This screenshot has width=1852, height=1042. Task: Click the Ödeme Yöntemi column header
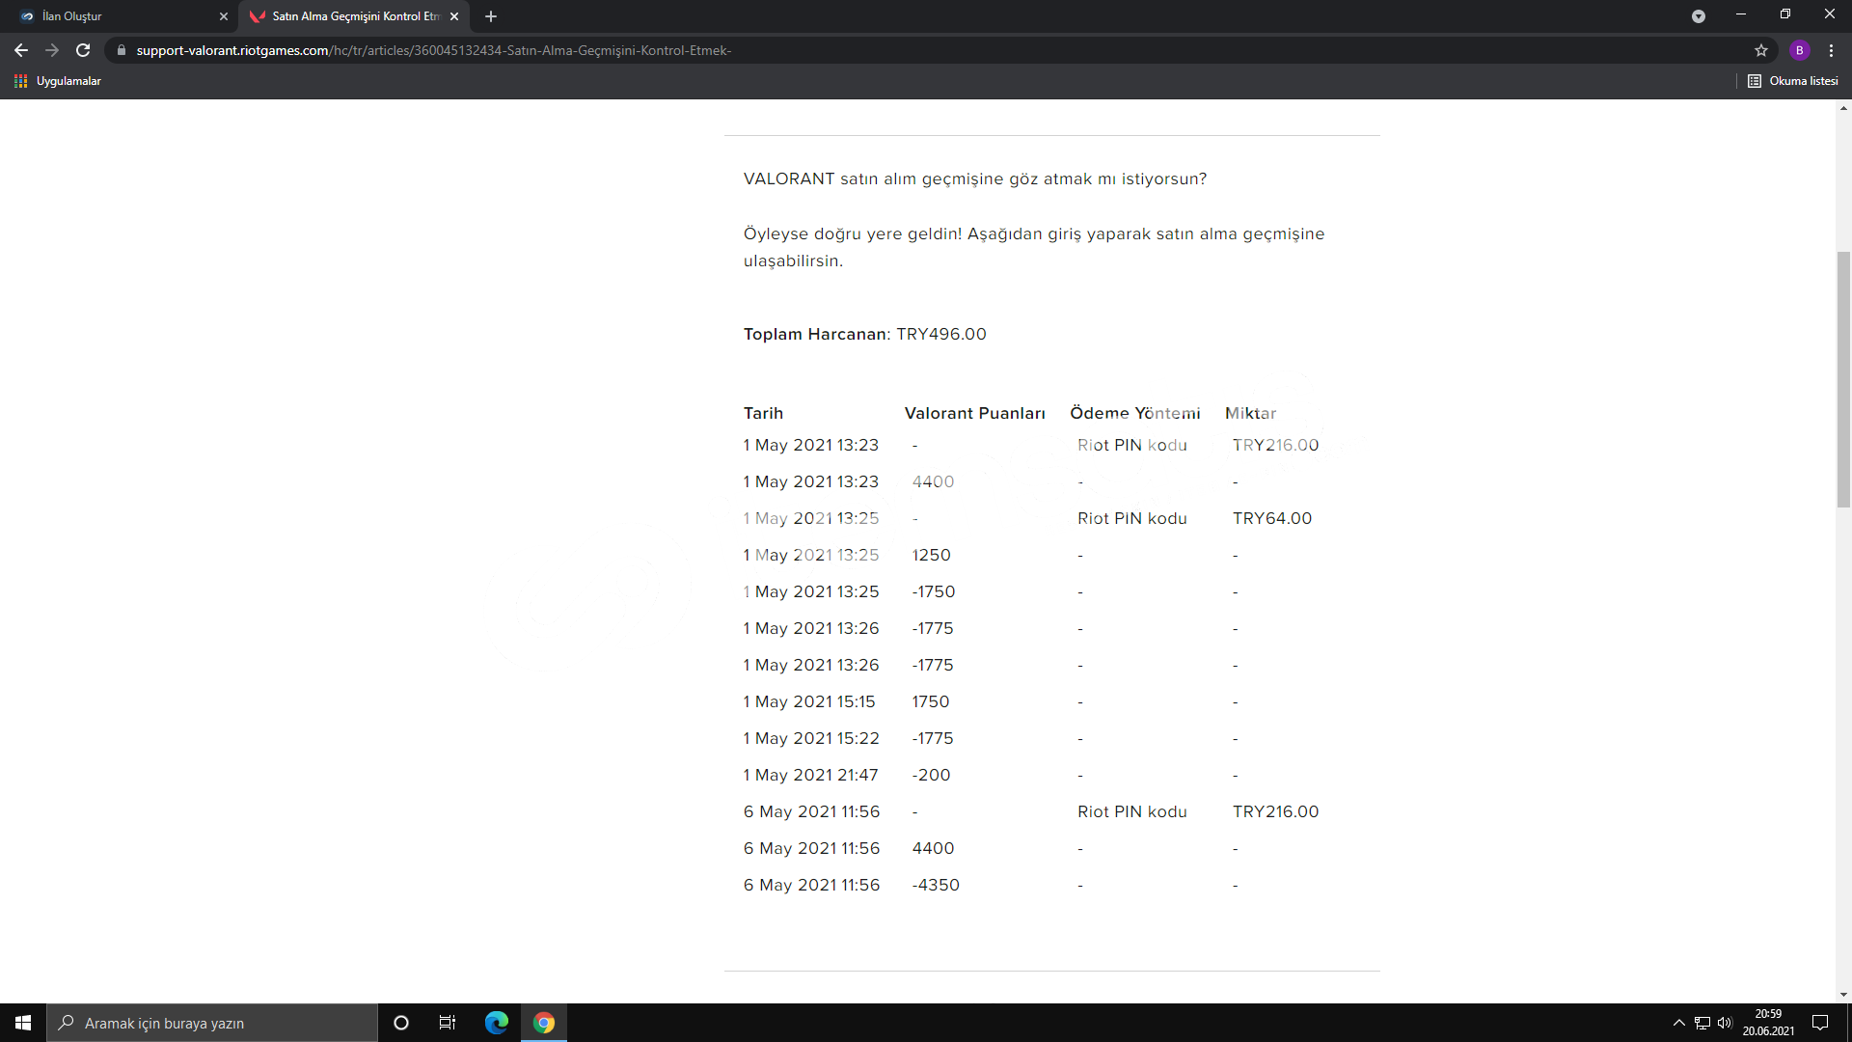pos(1134,413)
